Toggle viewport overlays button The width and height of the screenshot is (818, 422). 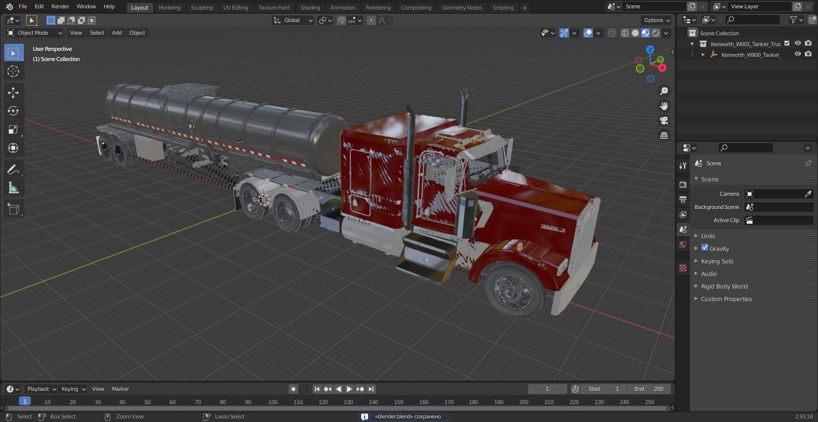coord(588,33)
